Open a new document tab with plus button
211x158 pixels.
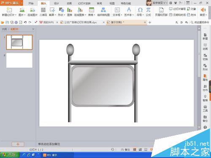(150, 22)
